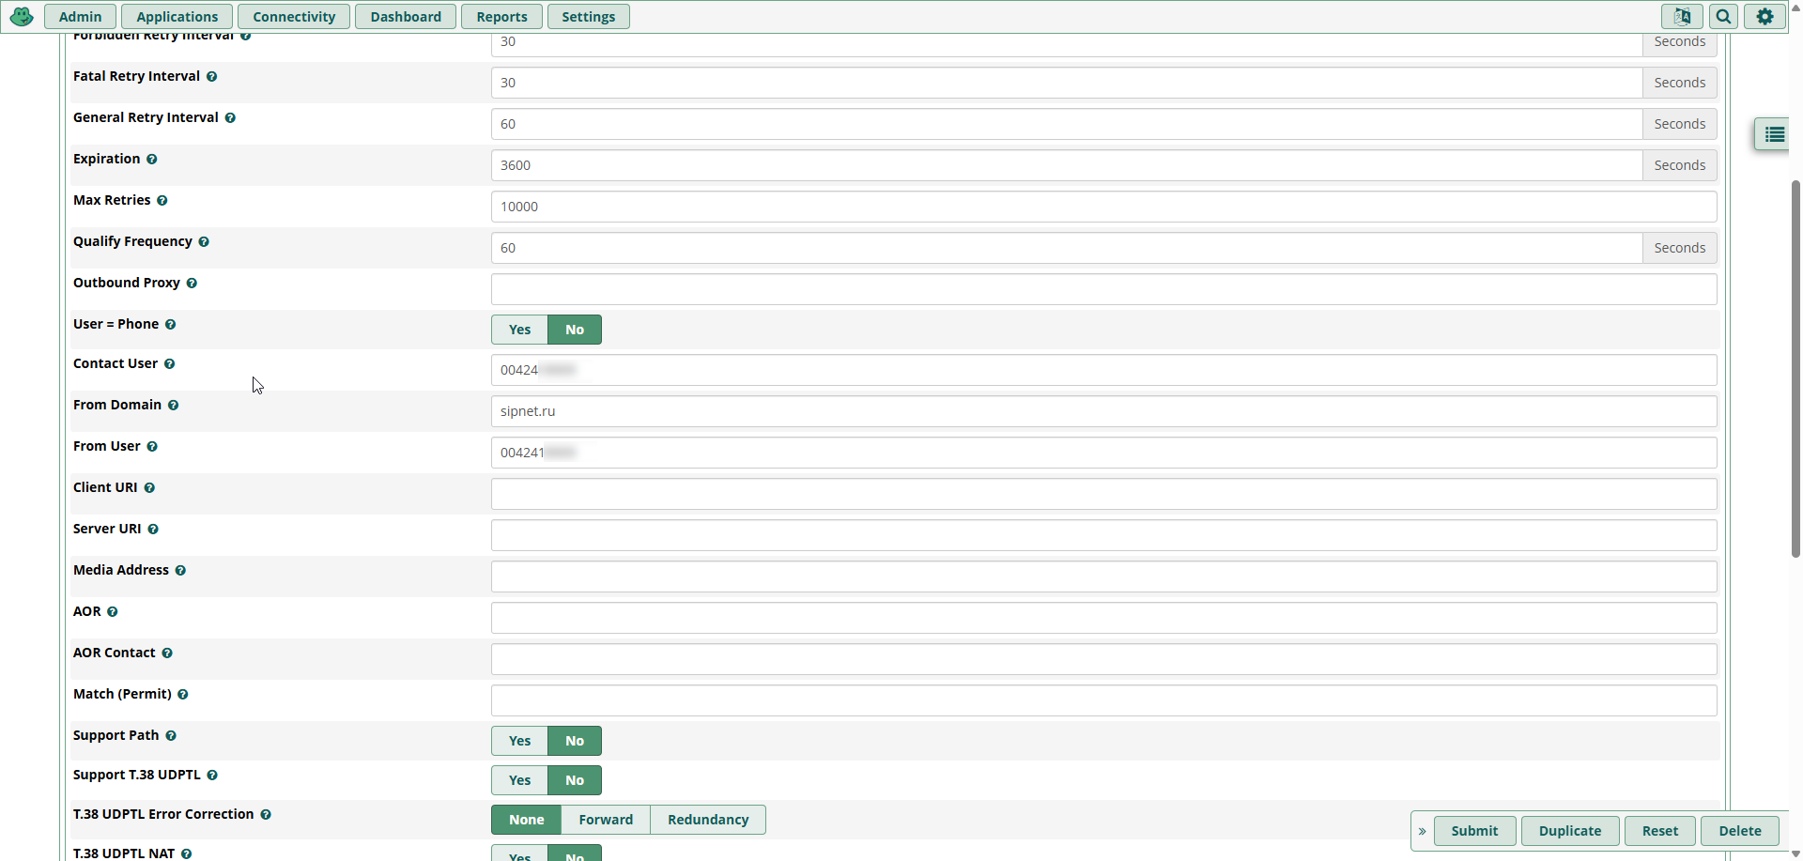The height and width of the screenshot is (861, 1803).
Task: Enable Support T.38 UDPTL with Yes
Action: [x=519, y=780]
